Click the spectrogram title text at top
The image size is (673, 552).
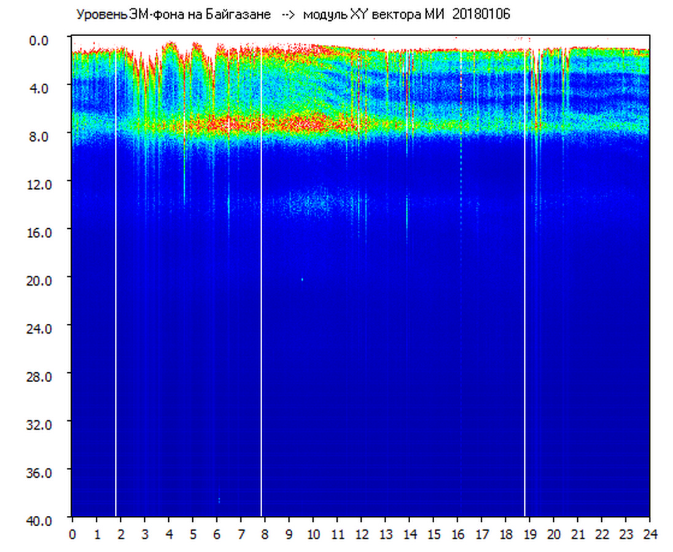tap(292, 15)
